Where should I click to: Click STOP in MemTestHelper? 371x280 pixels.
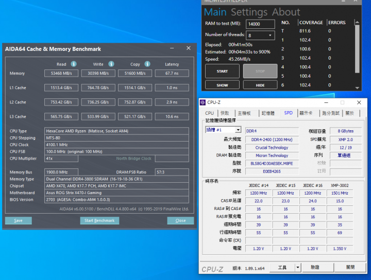pyautogui.click(x=260, y=71)
